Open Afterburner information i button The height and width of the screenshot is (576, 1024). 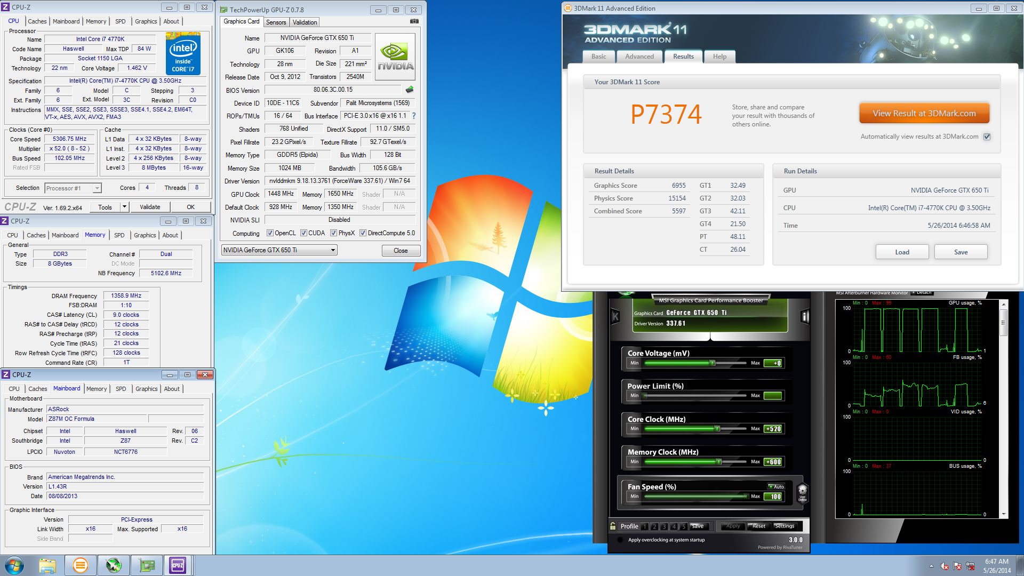coord(805,317)
